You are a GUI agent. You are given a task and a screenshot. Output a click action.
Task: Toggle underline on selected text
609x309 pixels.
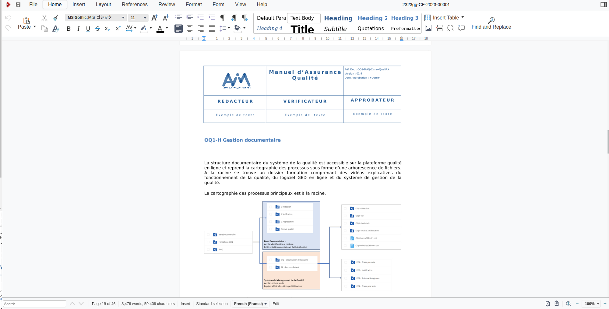[x=88, y=29]
